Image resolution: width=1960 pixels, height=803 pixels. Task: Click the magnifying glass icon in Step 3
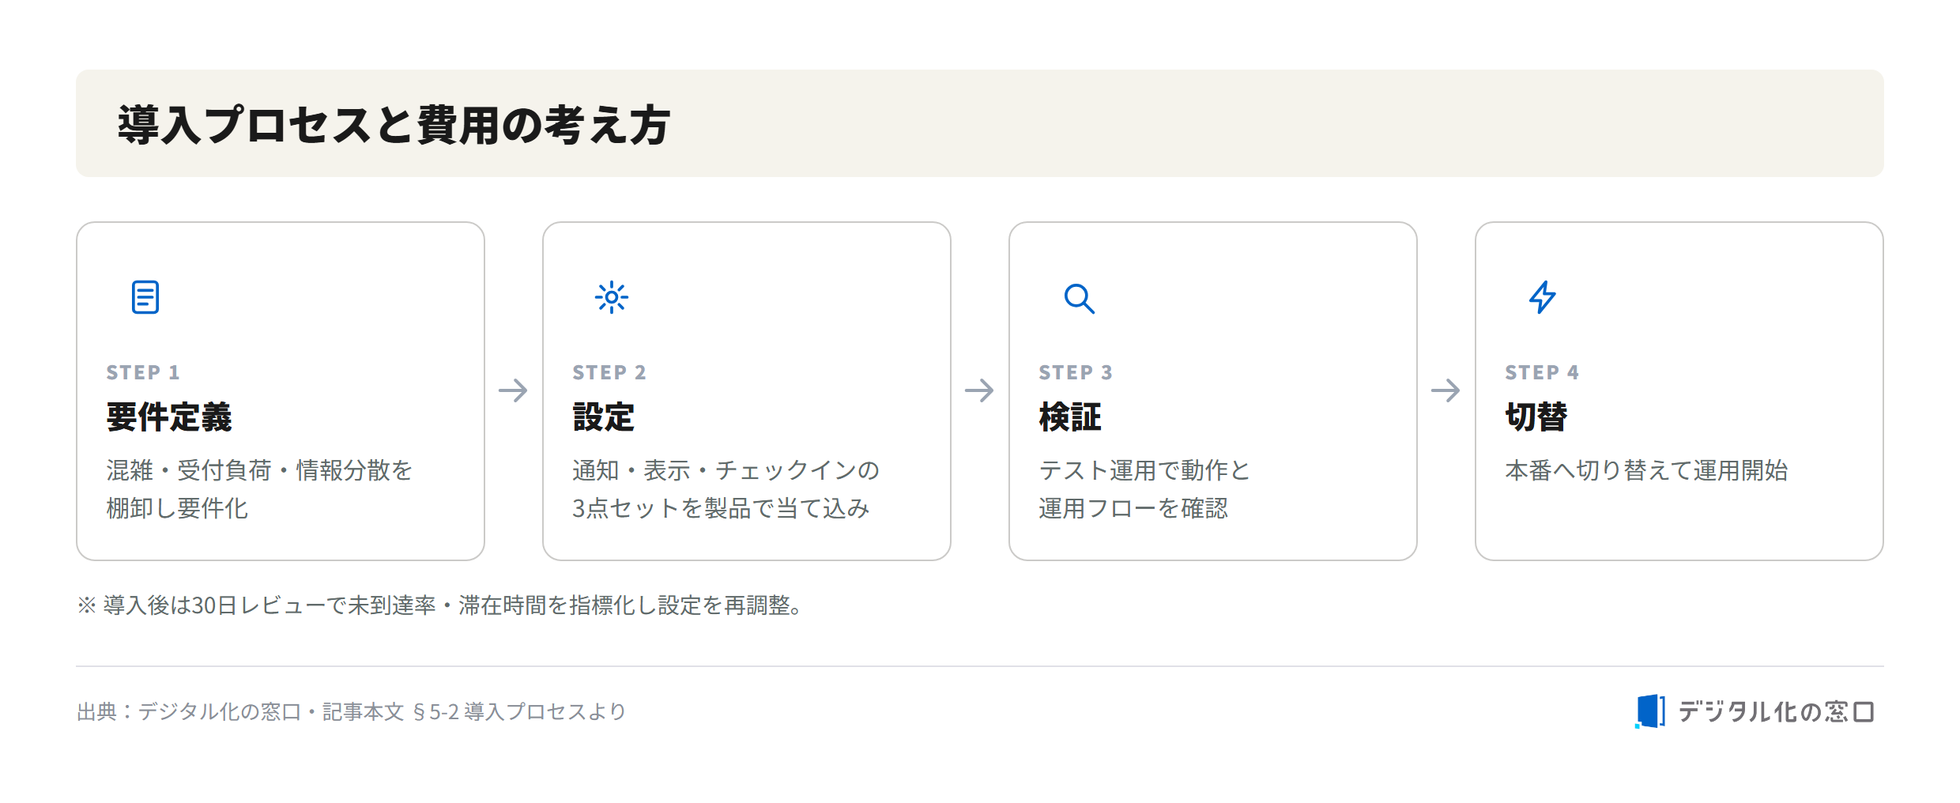coord(1079,298)
